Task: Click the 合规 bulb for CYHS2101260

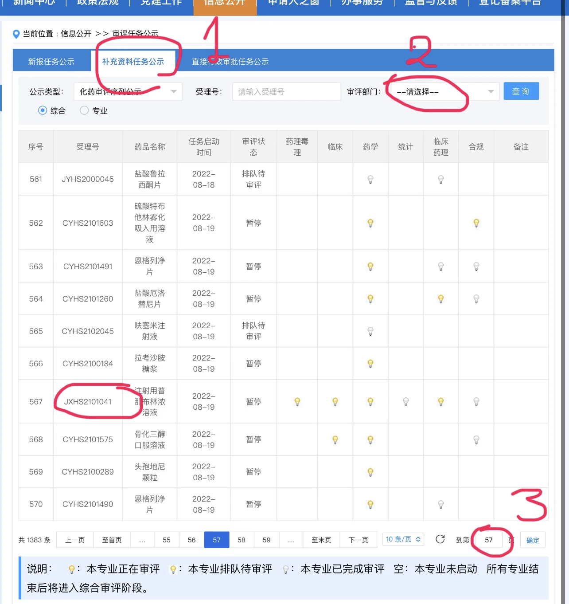Action: 476,299
